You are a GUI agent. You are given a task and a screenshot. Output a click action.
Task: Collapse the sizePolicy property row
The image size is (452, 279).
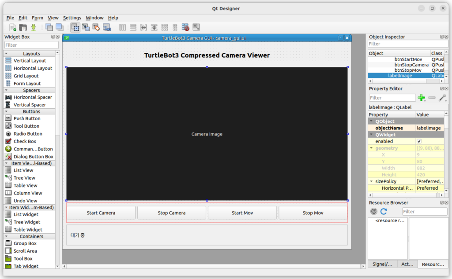[371, 181]
